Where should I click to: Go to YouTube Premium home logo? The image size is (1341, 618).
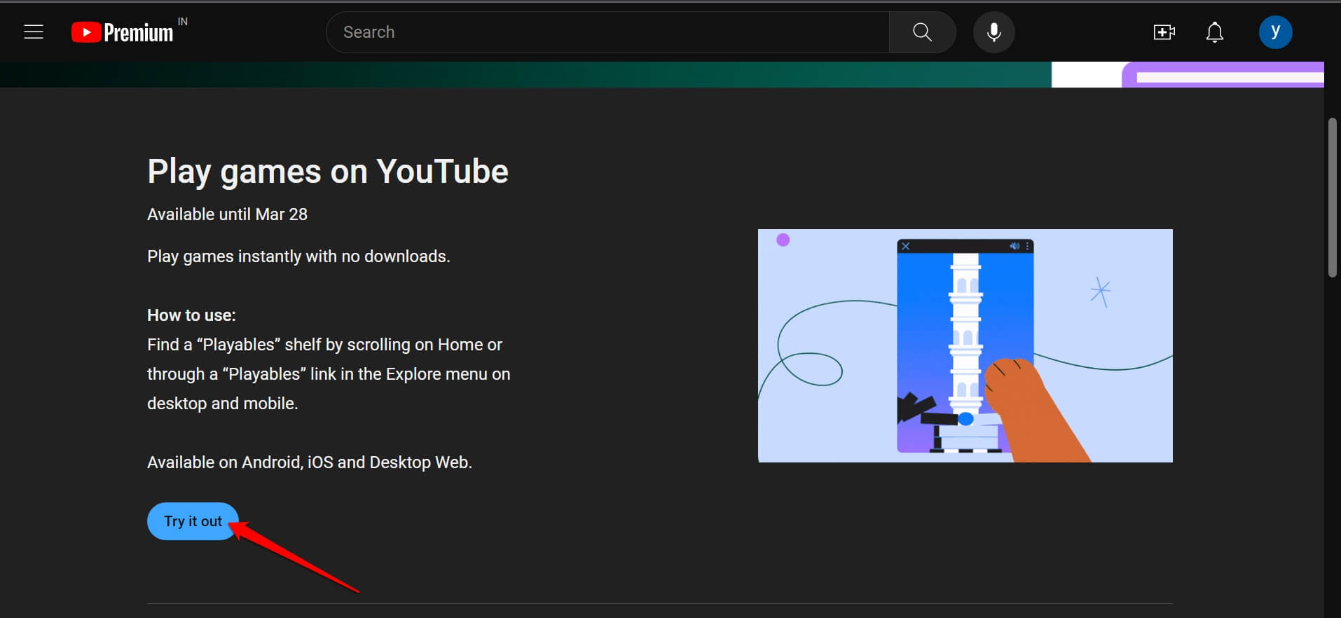coord(123,32)
